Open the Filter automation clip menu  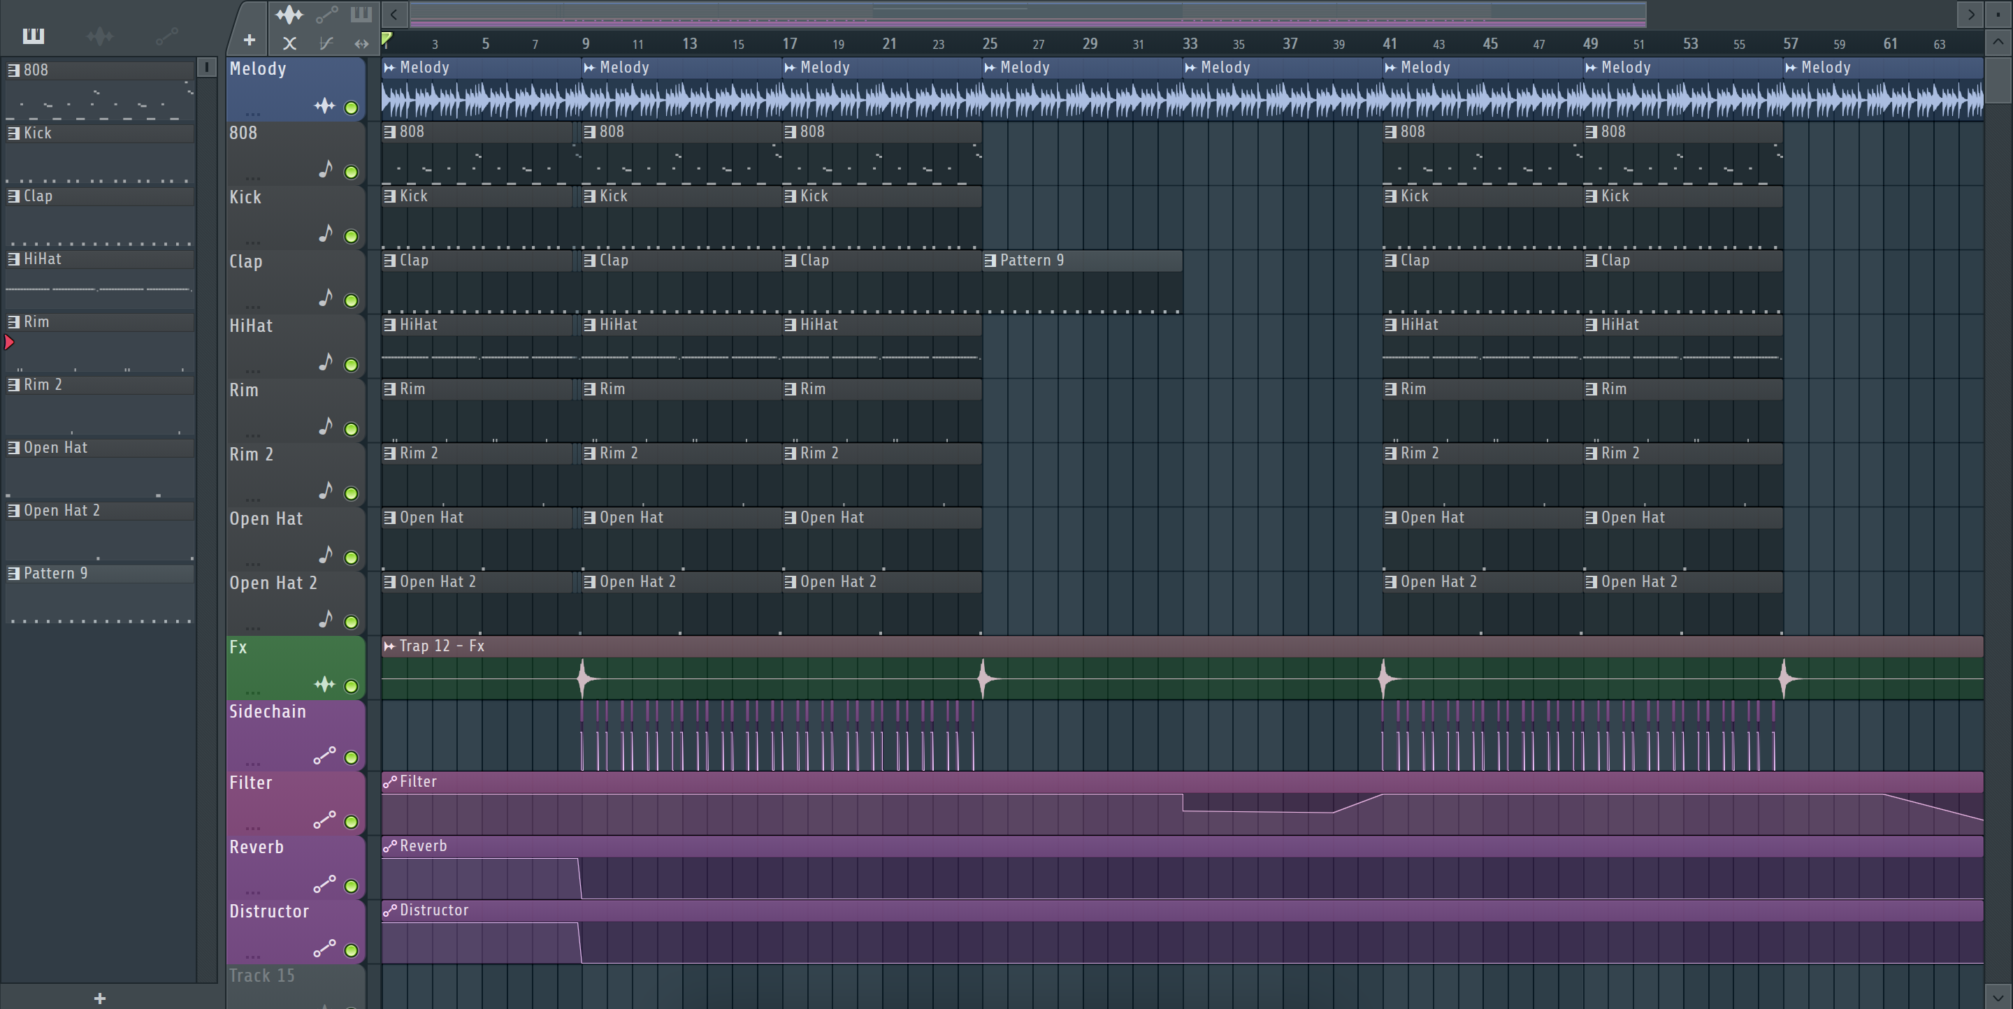tap(389, 782)
